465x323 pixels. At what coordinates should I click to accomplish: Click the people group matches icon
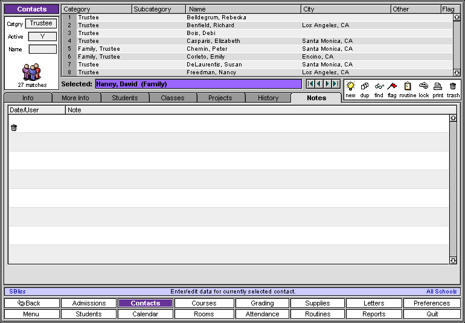coord(31,72)
